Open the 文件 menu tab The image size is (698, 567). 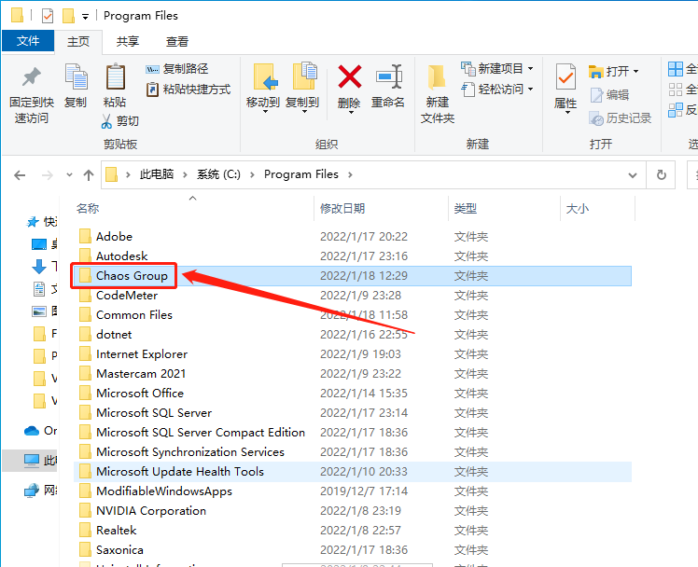28,41
